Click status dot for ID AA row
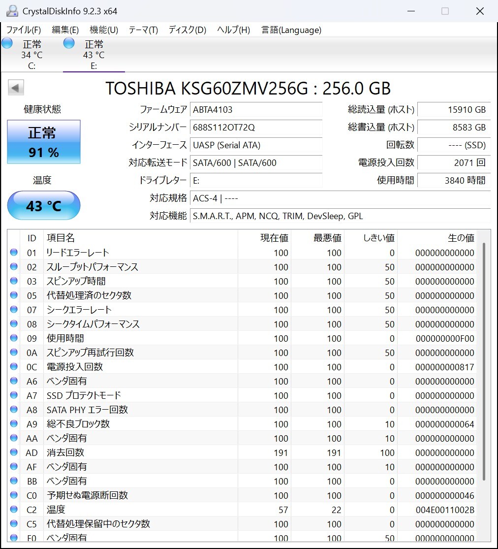The height and width of the screenshot is (549, 498). (x=14, y=438)
